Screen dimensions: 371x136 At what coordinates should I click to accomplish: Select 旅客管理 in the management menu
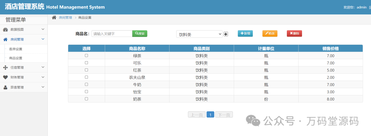[17, 87]
